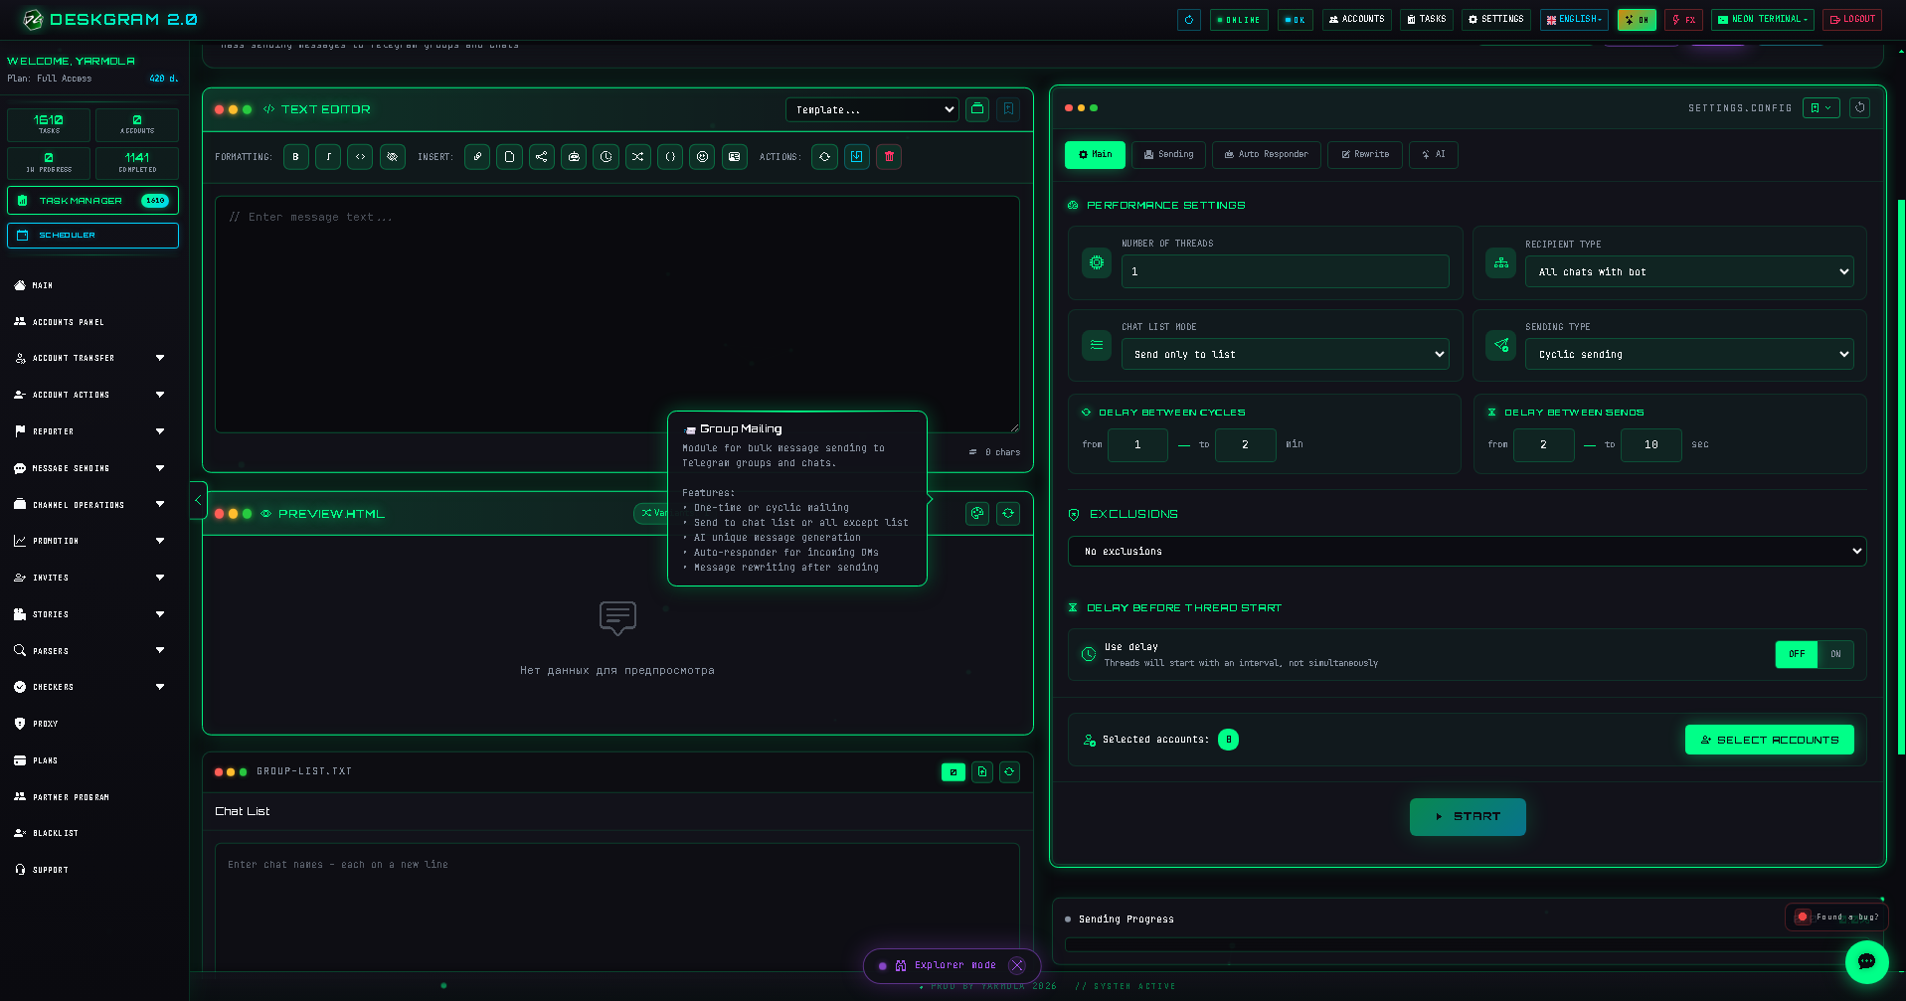Insert randomization using the shuffle icon
The height and width of the screenshot is (1001, 1906).
(x=638, y=157)
